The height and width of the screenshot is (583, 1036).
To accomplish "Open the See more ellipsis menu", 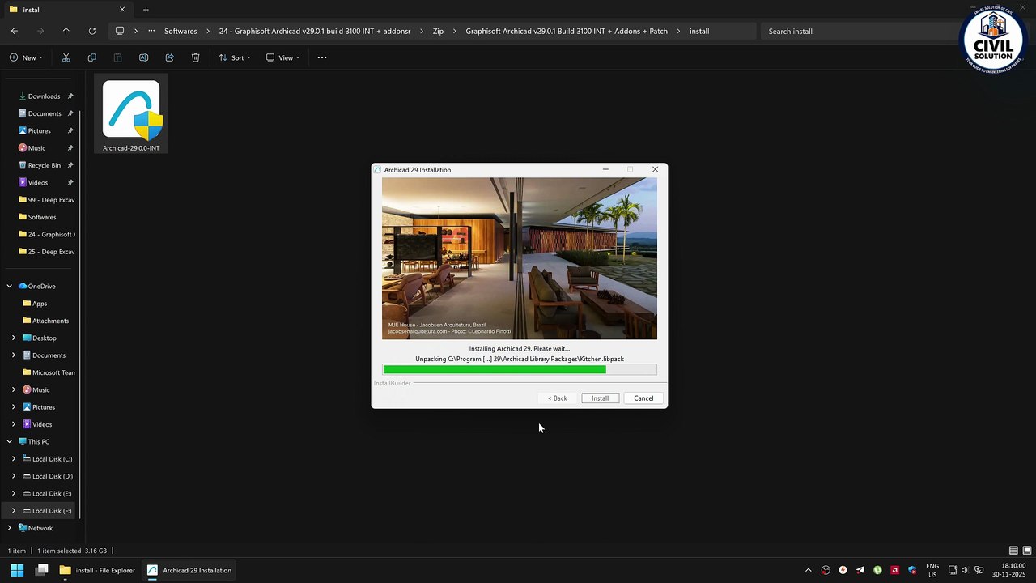I will click(322, 57).
